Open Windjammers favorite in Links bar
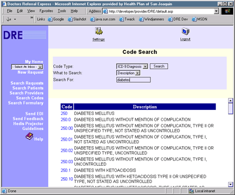Image resolution: width=235 pixels, height=195 pixels. pyautogui.click(x=151, y=19)
